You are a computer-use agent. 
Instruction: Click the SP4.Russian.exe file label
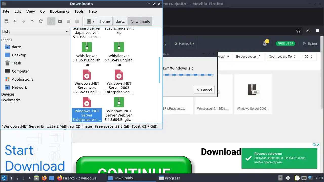tap(174, 109)
